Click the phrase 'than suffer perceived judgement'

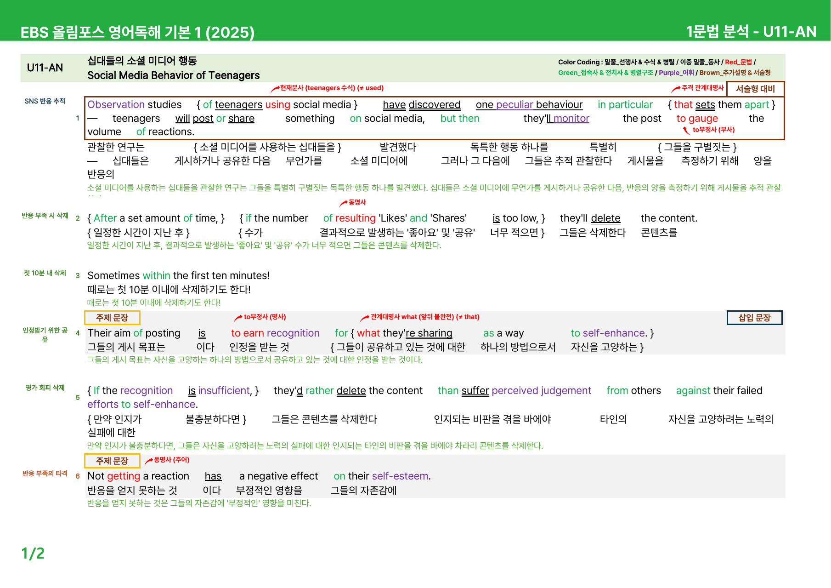[x=514, y=391]
